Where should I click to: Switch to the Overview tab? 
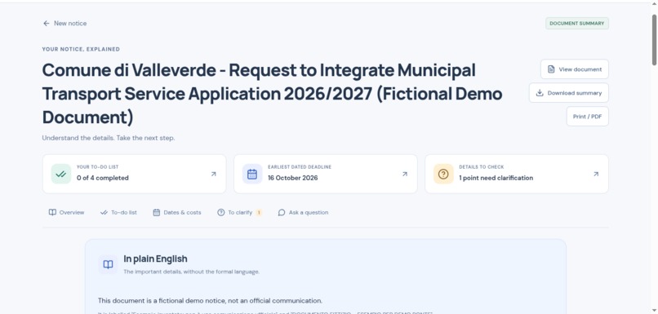tap(66, 213)
